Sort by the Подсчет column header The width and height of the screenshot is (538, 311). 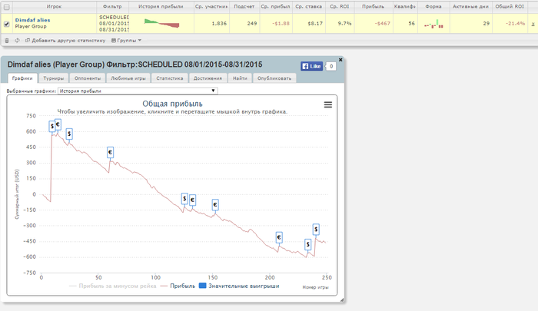[244, 6]
